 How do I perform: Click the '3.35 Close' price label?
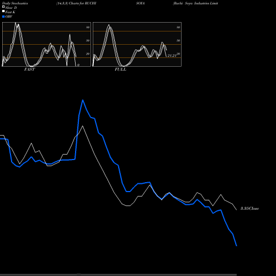pyautogui.click(x=250, y=209)
